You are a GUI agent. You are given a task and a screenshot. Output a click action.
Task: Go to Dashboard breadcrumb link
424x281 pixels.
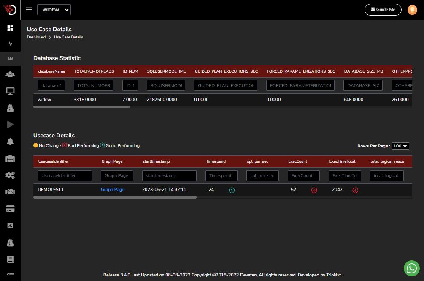pos(36,37)
